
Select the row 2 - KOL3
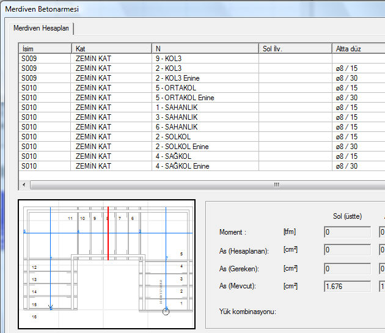pyautogui.click(x=202, y=68)
